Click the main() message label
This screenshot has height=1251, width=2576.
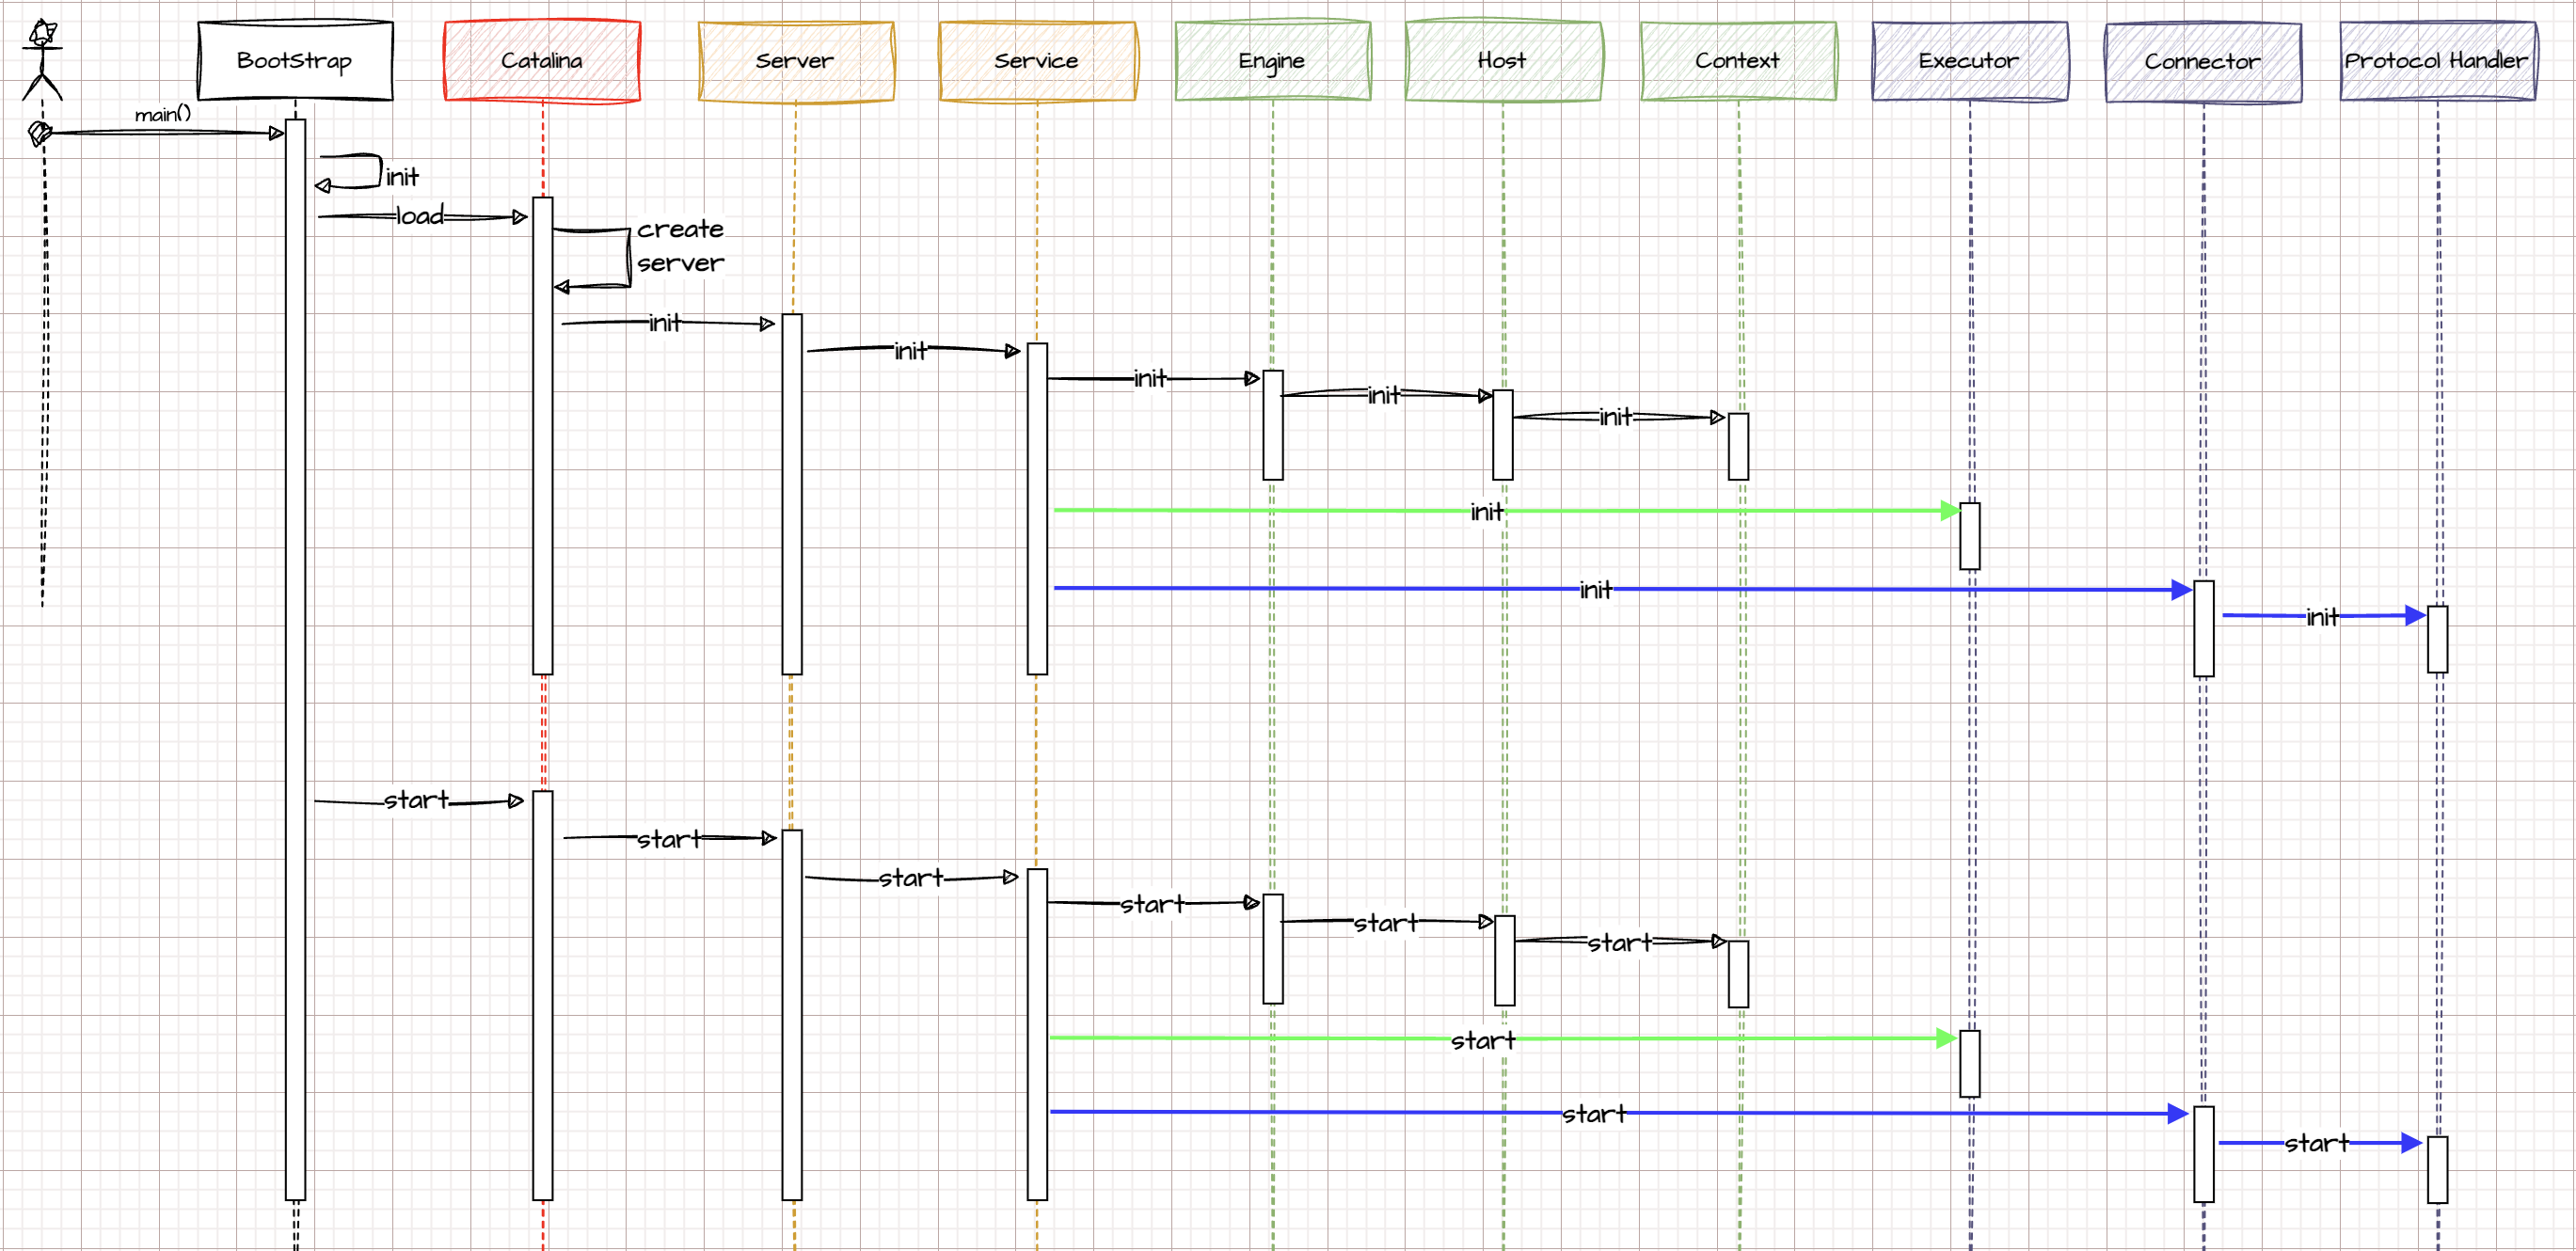163,115
